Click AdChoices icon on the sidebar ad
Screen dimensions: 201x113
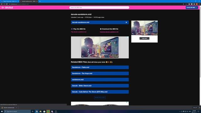tap(156, 21)
